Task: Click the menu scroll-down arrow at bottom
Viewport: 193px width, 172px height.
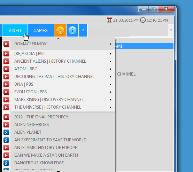Action: [58, 171]
